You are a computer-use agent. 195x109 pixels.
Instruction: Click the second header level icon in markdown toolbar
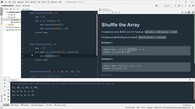[116, 12]
